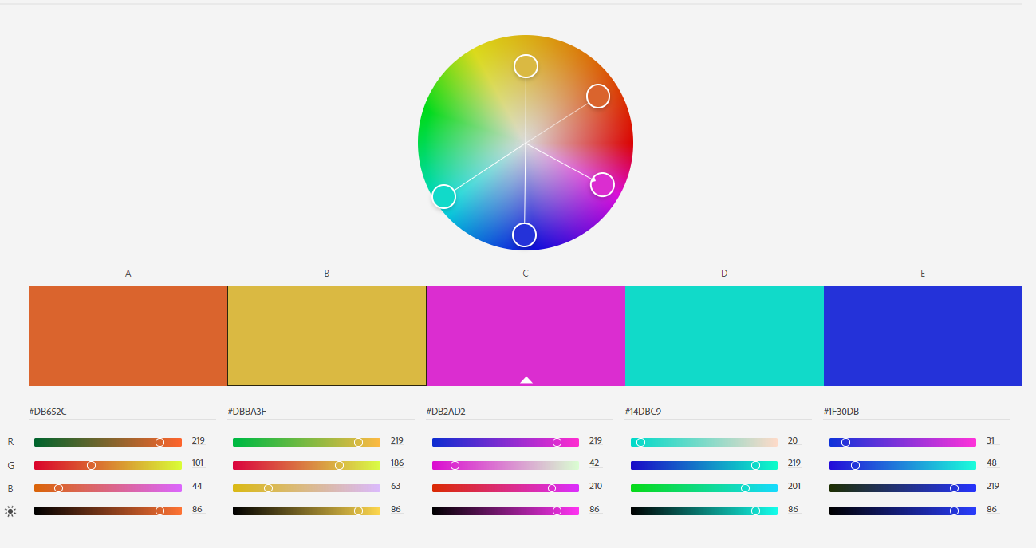
Task: Select the blue swatch E
Action: click(x=923, y=336)
